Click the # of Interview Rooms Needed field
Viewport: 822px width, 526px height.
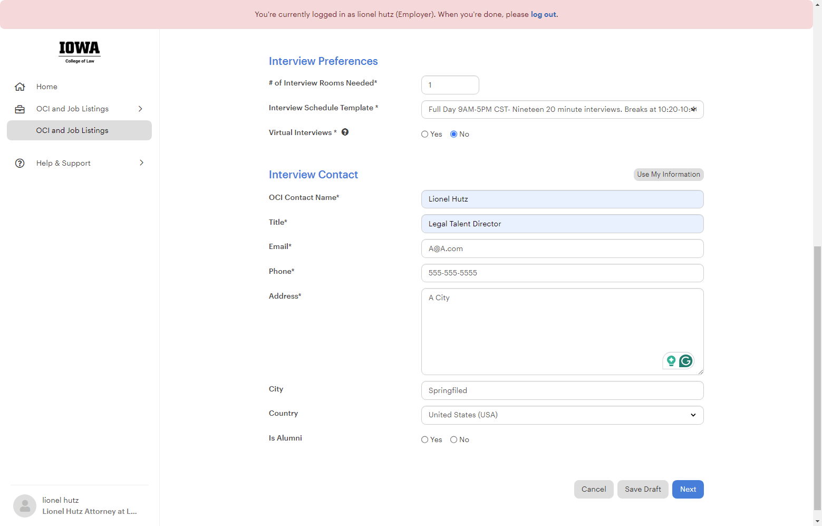(x=450, y=85)
